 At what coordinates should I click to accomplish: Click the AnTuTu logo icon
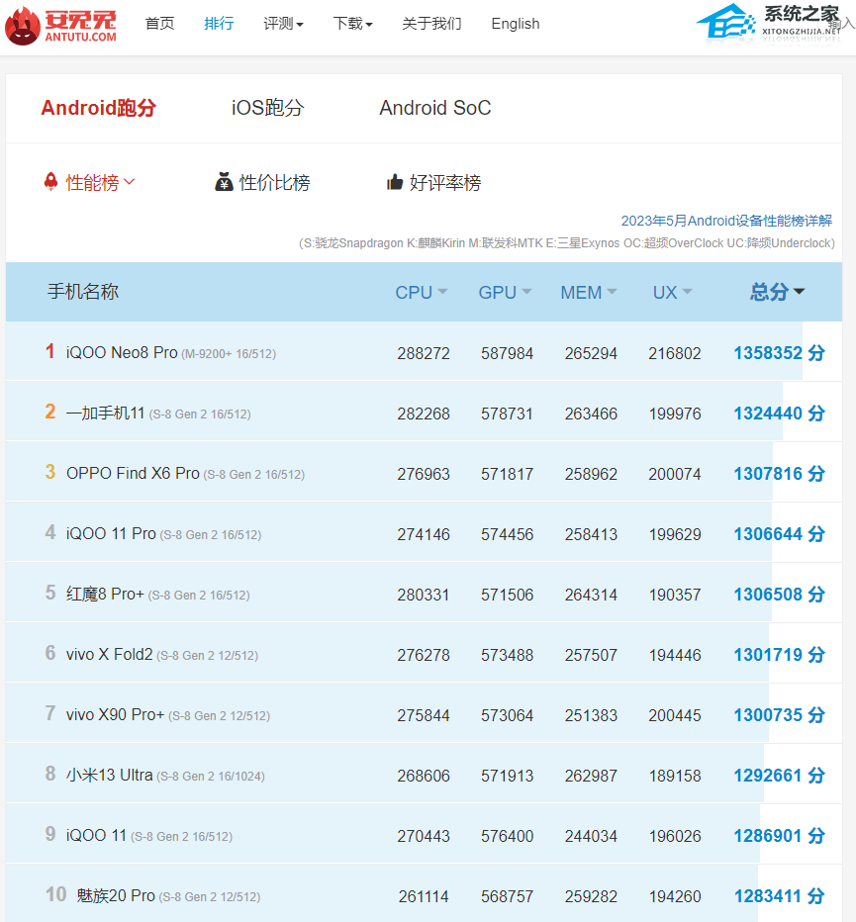22,26
